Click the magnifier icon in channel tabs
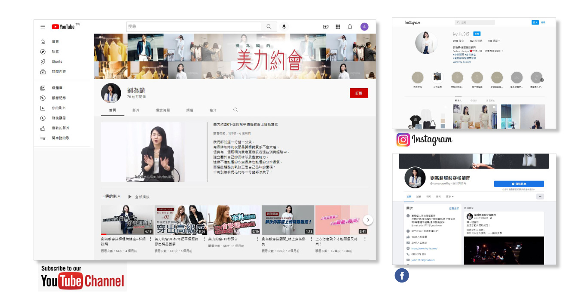 pos(235,110)
